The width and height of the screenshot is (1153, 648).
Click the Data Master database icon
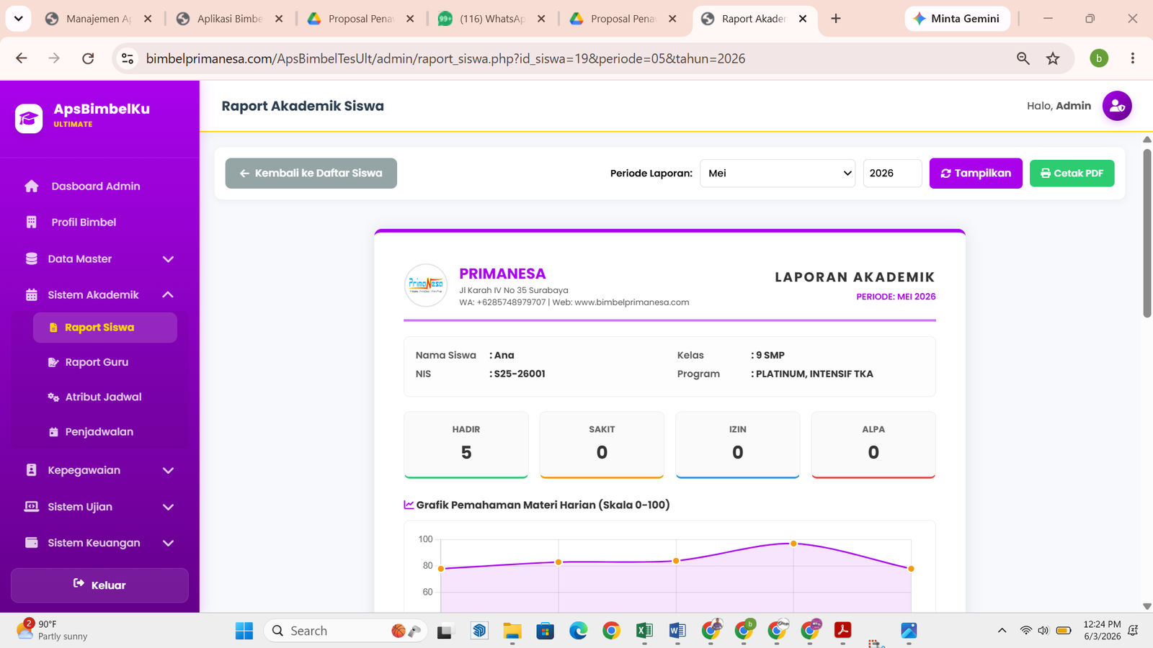pos(32,258)
